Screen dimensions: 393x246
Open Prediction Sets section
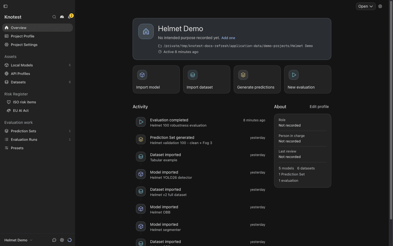37,131
